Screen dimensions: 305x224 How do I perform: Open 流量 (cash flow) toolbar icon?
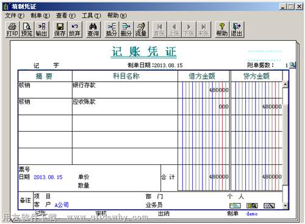pos(141,29)
